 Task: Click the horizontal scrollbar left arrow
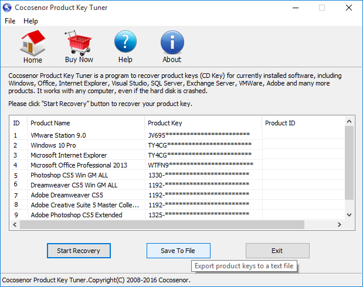click(x=15, y=224)
